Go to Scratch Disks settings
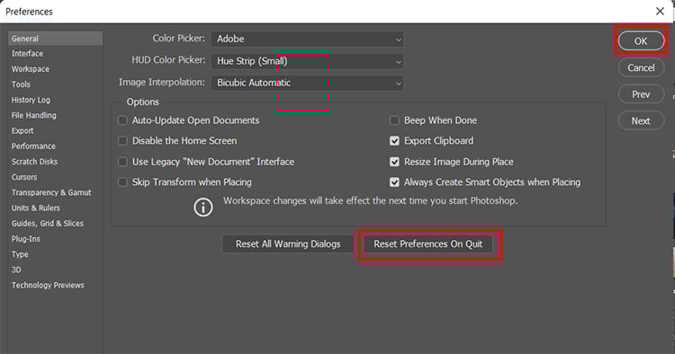The height and width of the screenshot is (354, 675). [34, 162]
